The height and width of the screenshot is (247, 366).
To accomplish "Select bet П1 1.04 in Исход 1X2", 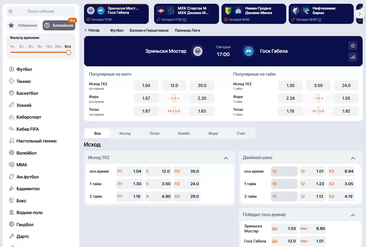I will tap(129, 171).
